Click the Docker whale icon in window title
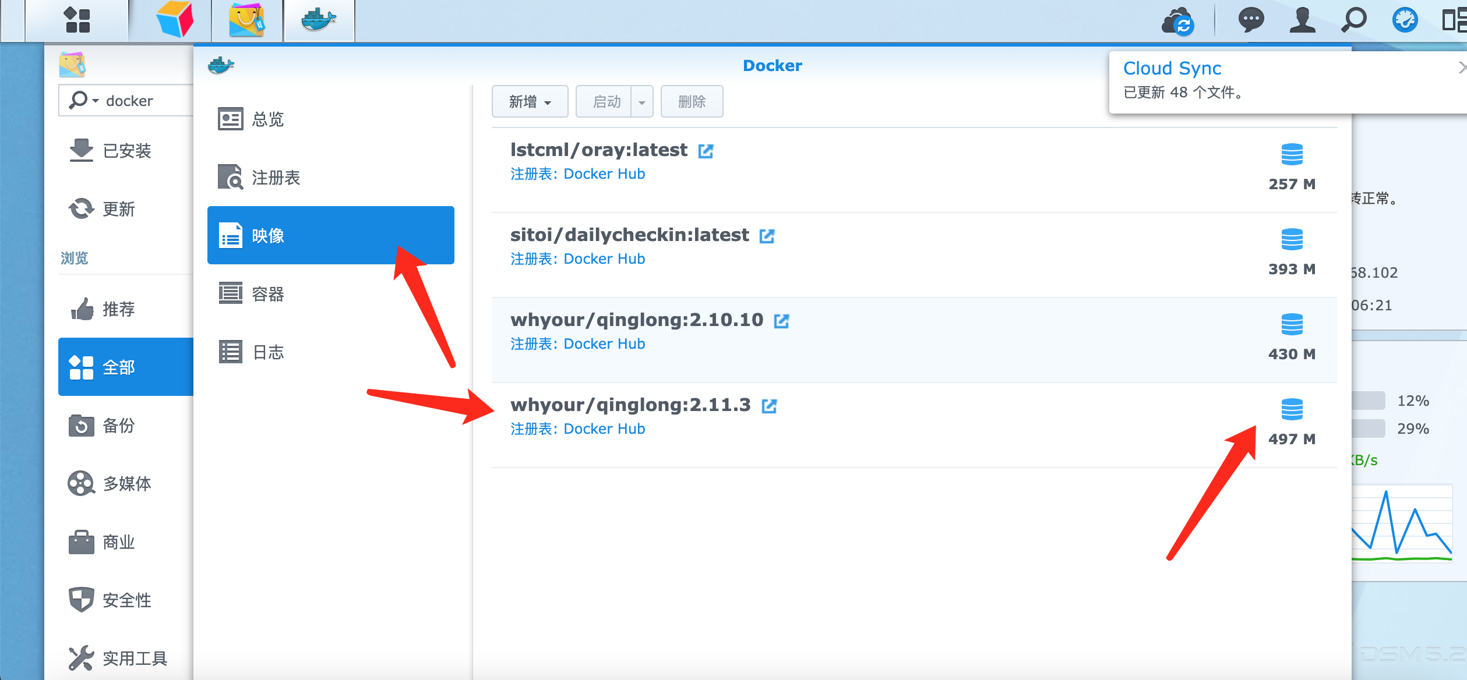Image resolution: width=1467 pixels, height=680 pixels. (221, 66)
